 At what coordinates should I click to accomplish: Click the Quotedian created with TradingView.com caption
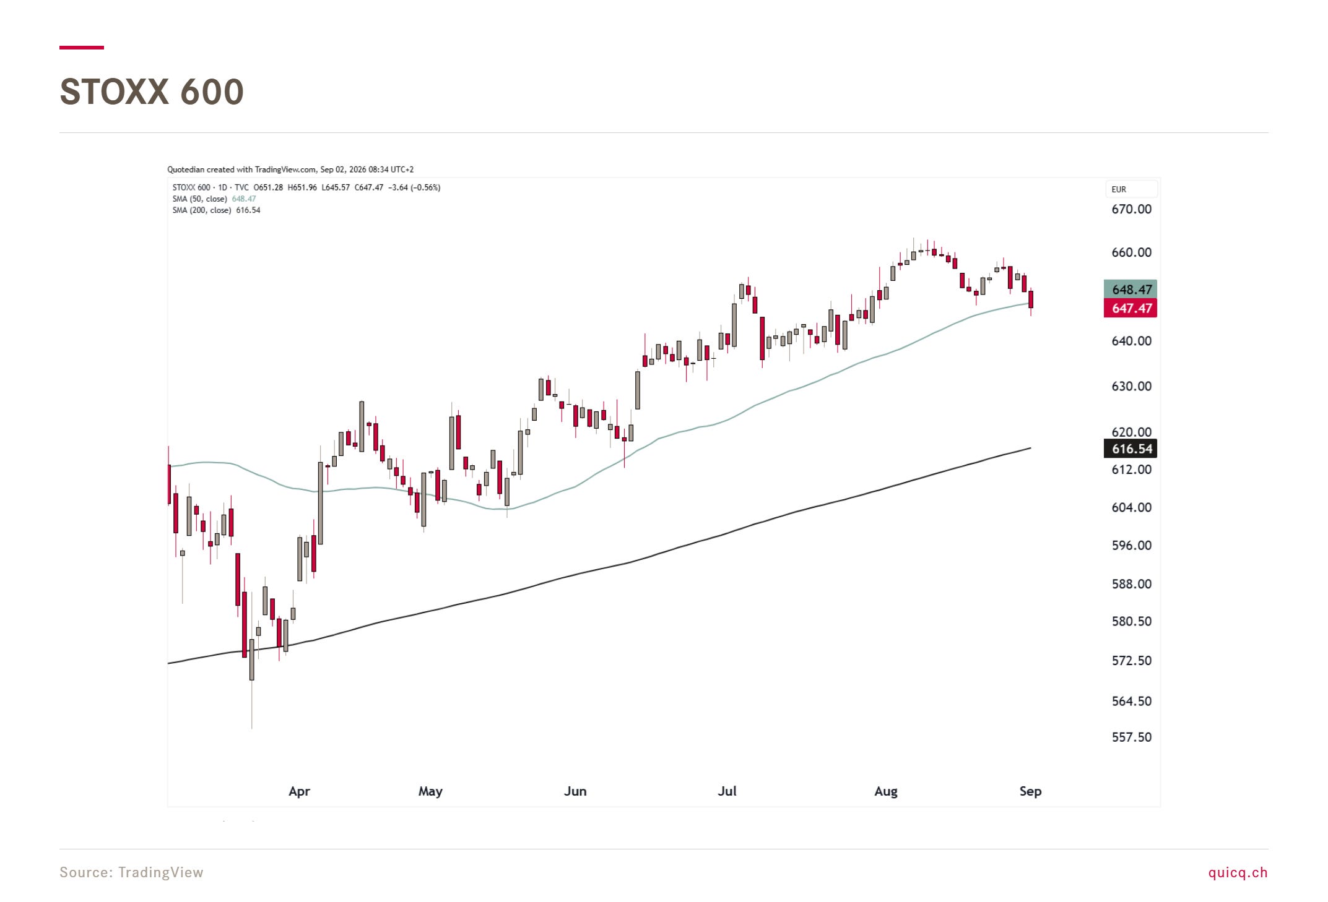tap(290, 170)
